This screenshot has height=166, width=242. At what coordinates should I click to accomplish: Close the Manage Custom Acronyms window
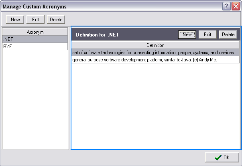click(235, 6)
